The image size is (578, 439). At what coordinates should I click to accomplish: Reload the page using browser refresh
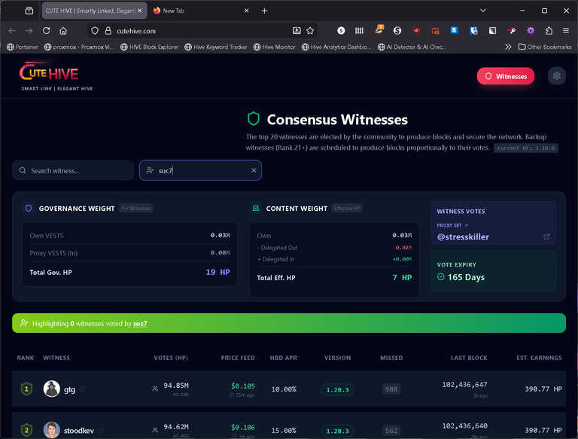coord(47,31)
